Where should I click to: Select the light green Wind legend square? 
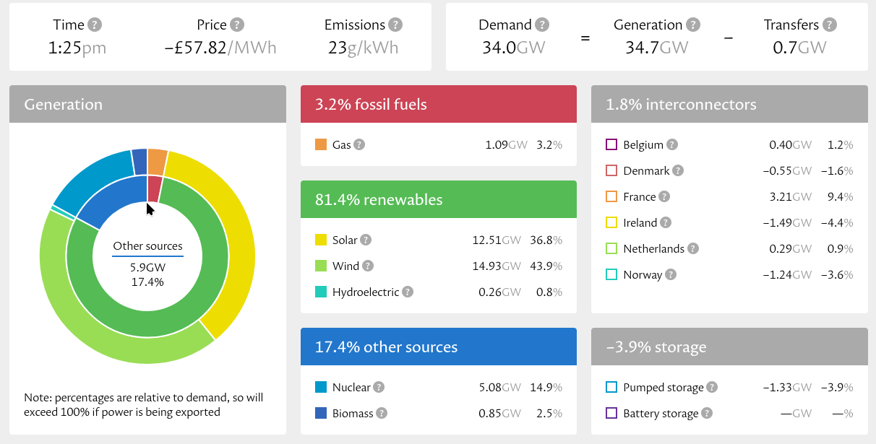[321, 266]
